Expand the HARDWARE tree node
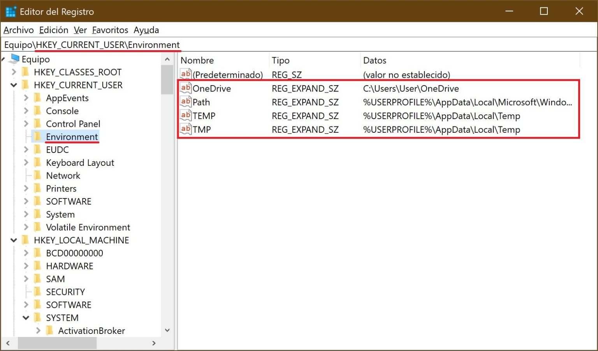 tap(26, 266)
